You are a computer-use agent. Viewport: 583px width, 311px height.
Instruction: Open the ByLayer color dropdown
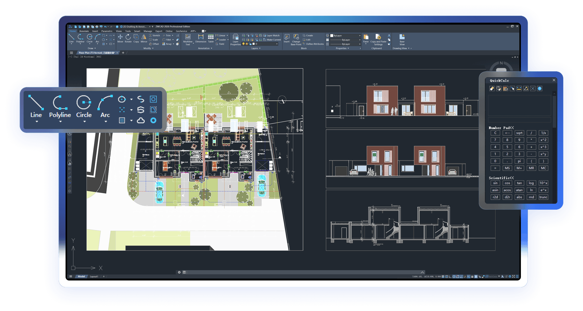(360, 36)
